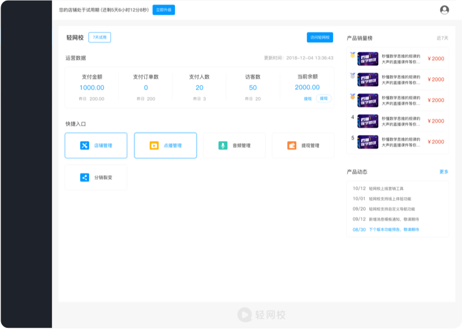Open the fifth-ranked product thumbnail

(368, 142)
